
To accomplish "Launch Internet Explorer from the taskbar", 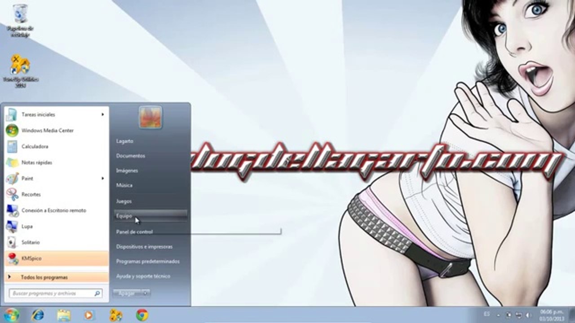I will (38, 315).
